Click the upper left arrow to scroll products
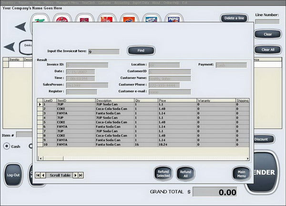286x206 pixels. pyautogui.click(x=20, y=27)
